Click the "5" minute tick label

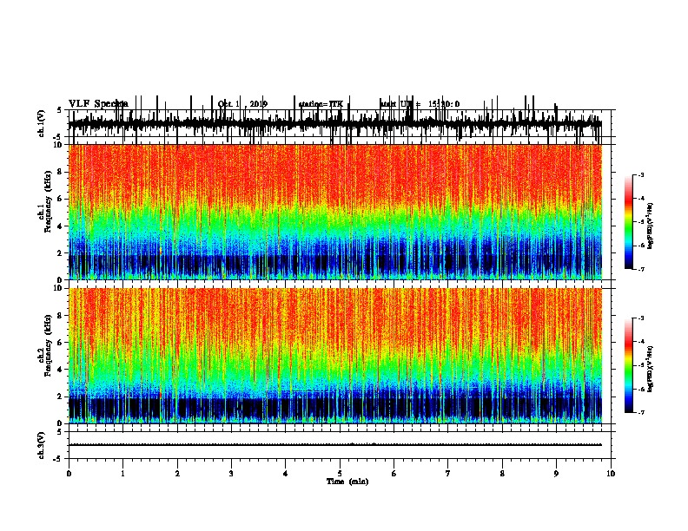point(340,474)
